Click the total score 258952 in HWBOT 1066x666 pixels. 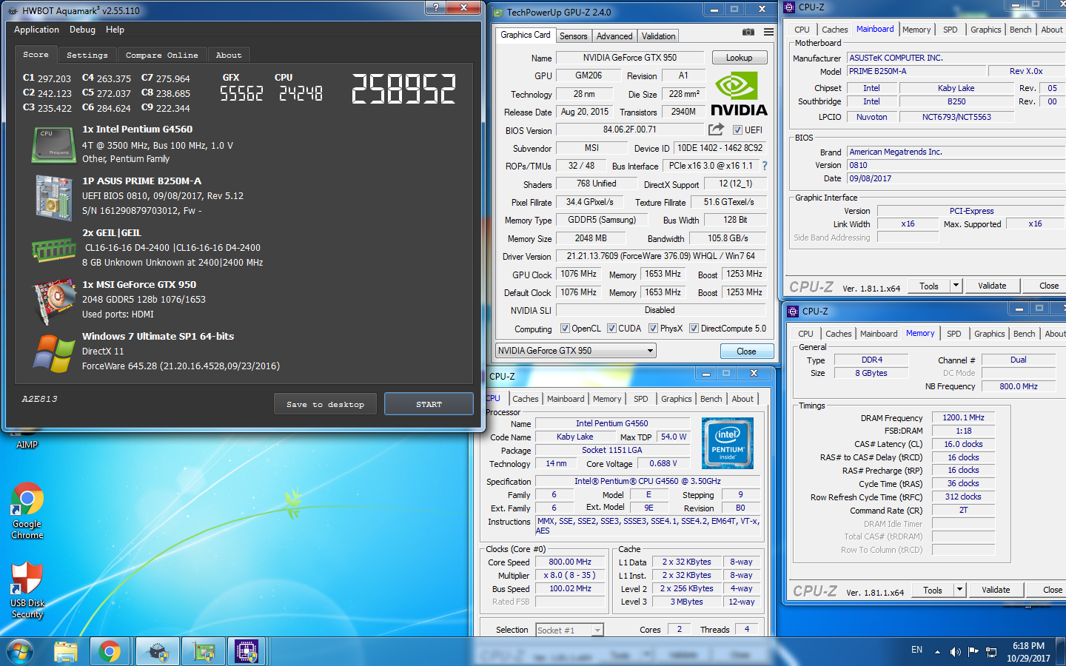(x=403, y=90)
